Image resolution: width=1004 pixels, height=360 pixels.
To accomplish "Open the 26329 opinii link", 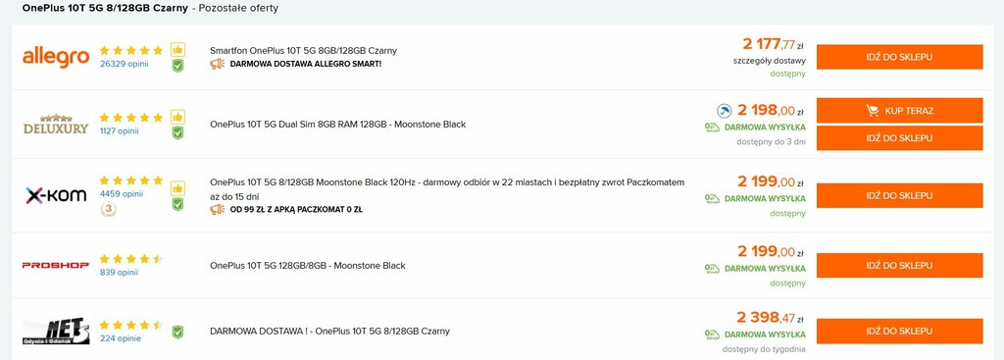I will [124, 64].
